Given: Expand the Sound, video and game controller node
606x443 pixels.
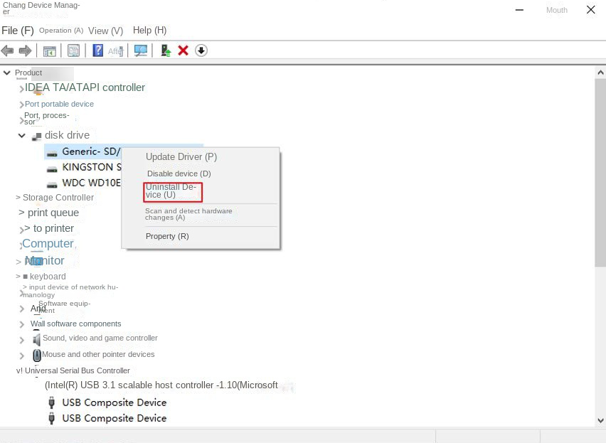Looking at the screenshot, I should click(x=22, y=339).
